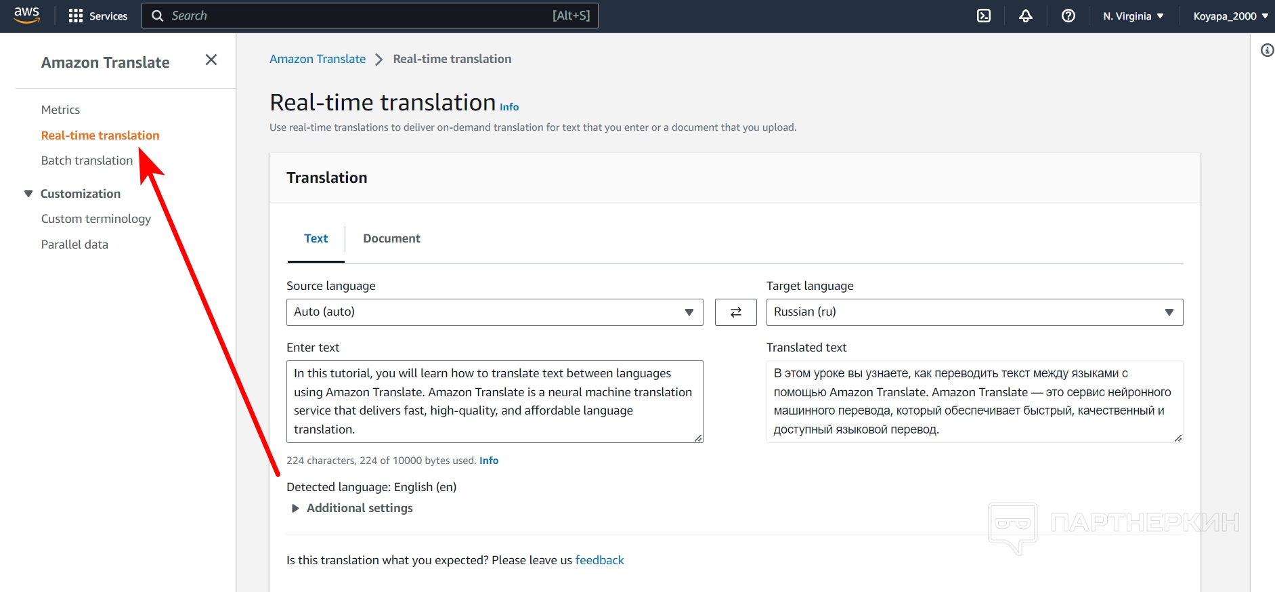Click the AWS logo home icon
This screenshot has width=1275, height=592.
[x=26, y=15]
